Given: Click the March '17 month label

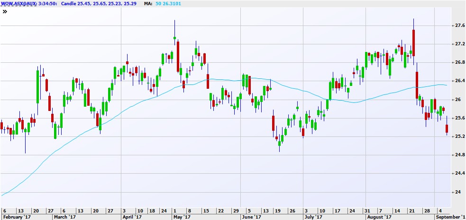Looking at the screenshot, I should (65, 217).
